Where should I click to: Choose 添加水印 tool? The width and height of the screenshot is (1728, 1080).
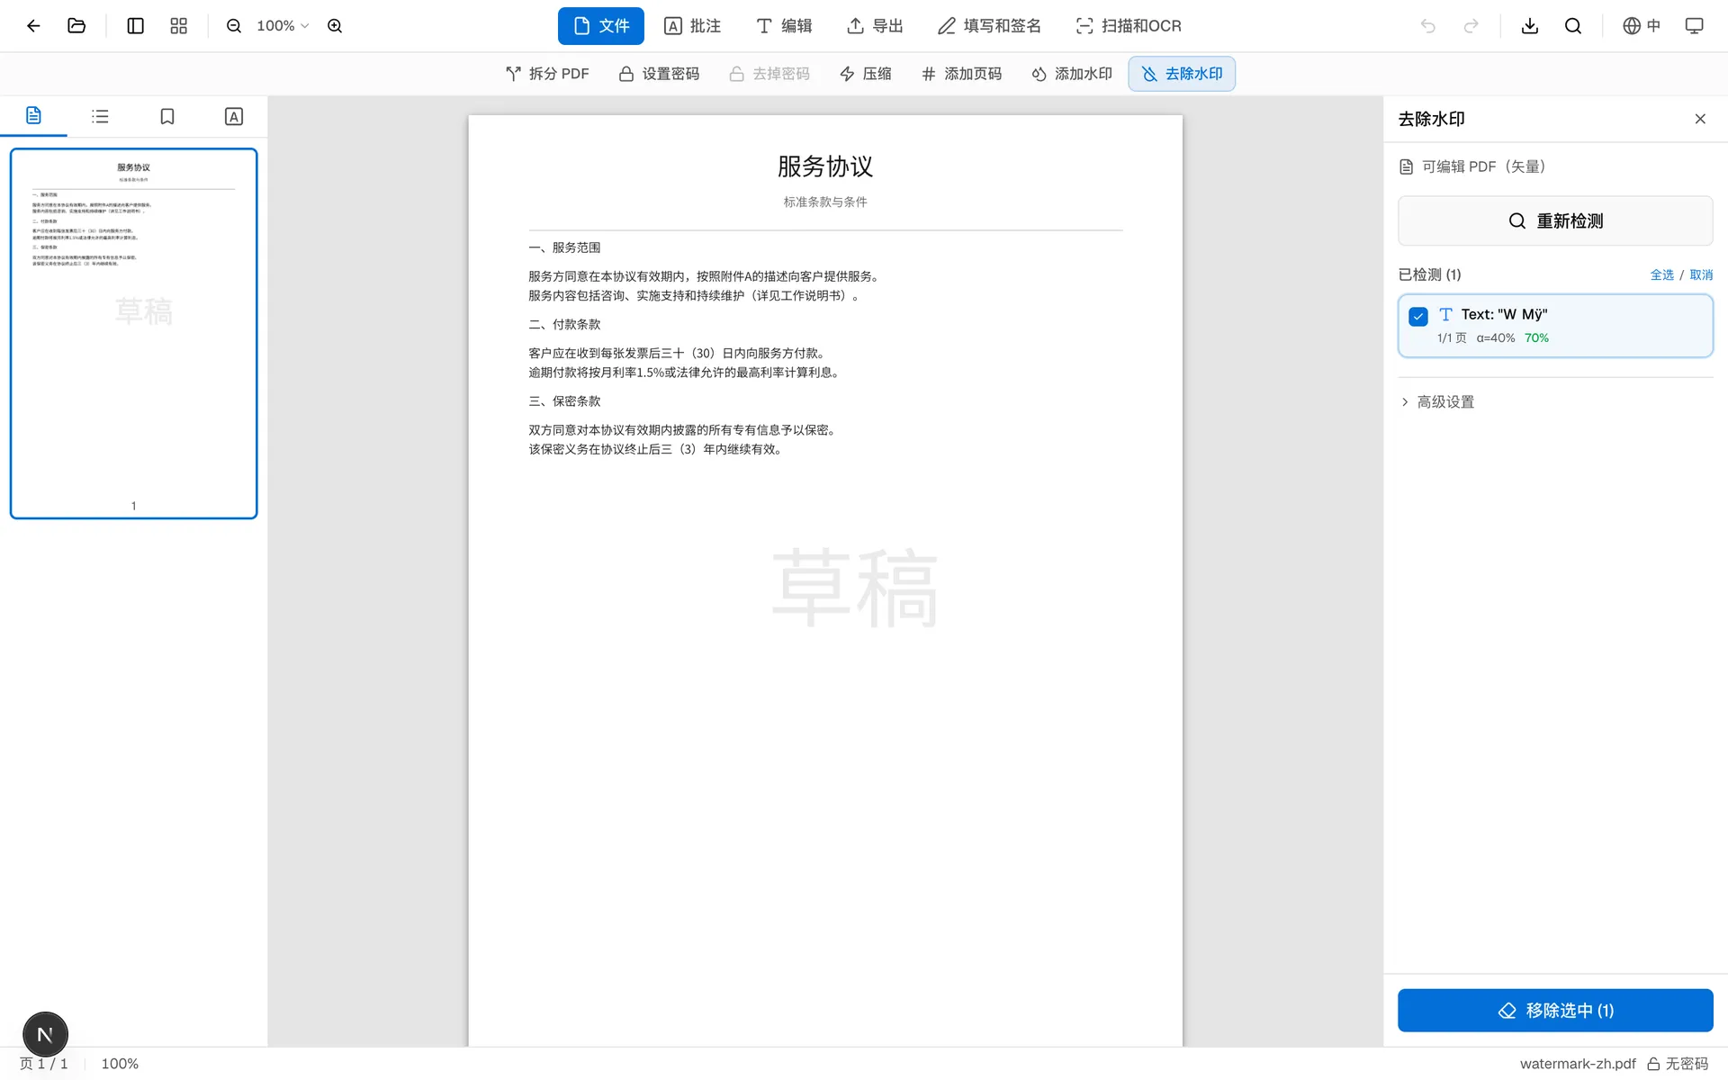(1072, 74)
